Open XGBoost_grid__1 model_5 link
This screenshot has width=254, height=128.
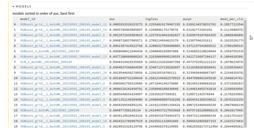click(x=62, y=126)
